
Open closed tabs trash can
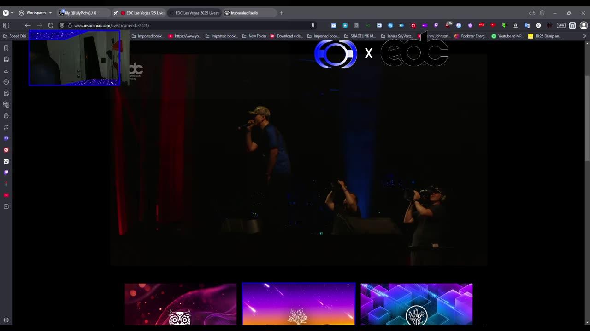click(543, 13)
